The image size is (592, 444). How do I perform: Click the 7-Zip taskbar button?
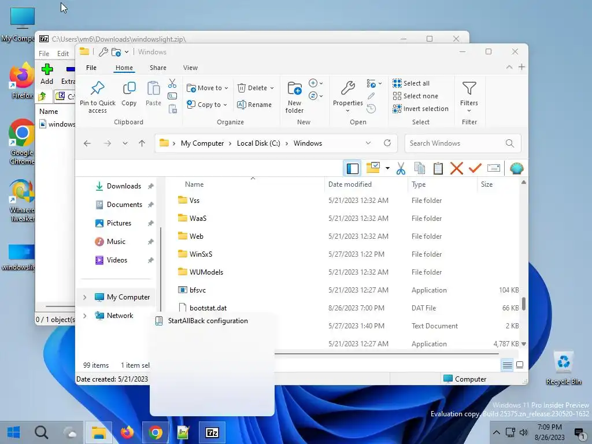tap(212, 432)
